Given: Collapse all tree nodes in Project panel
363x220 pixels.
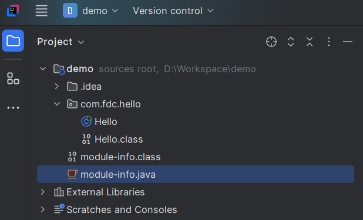Looking at the screenshot, I should pyautogui.click(x=310, y=42).
